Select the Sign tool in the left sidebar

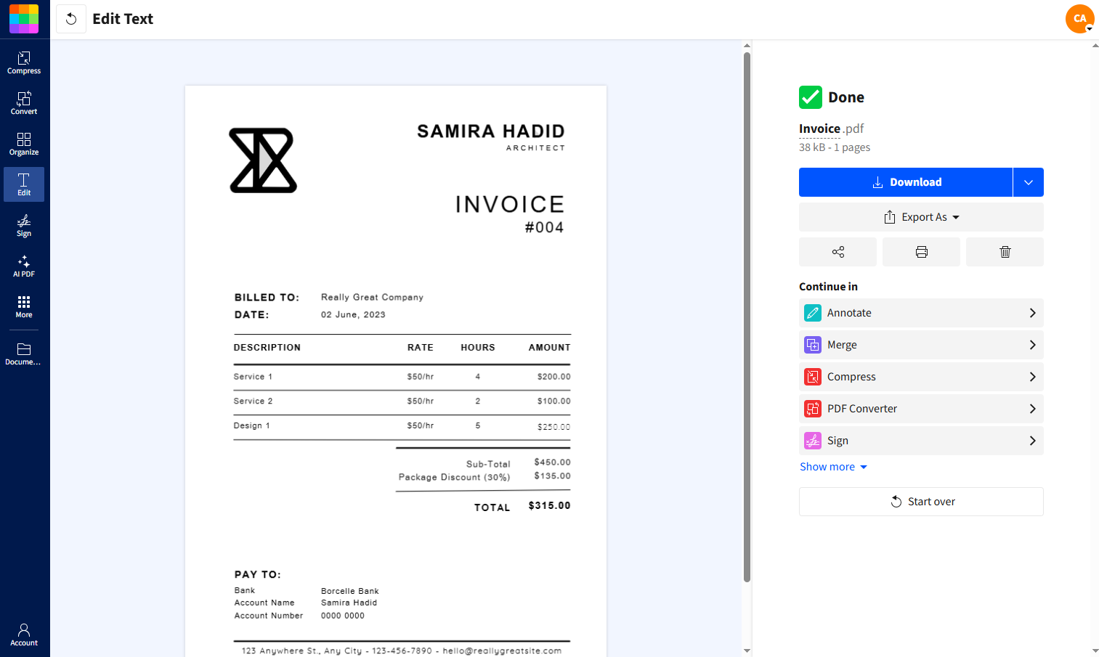click(24, 226)
